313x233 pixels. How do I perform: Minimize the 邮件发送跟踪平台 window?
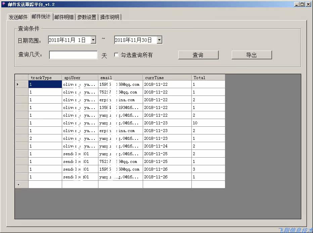297,4
